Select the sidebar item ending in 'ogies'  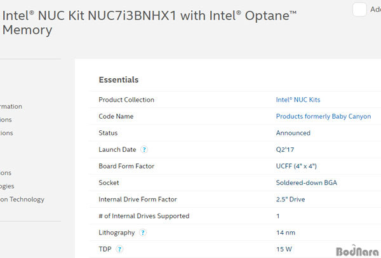point(7,186)
